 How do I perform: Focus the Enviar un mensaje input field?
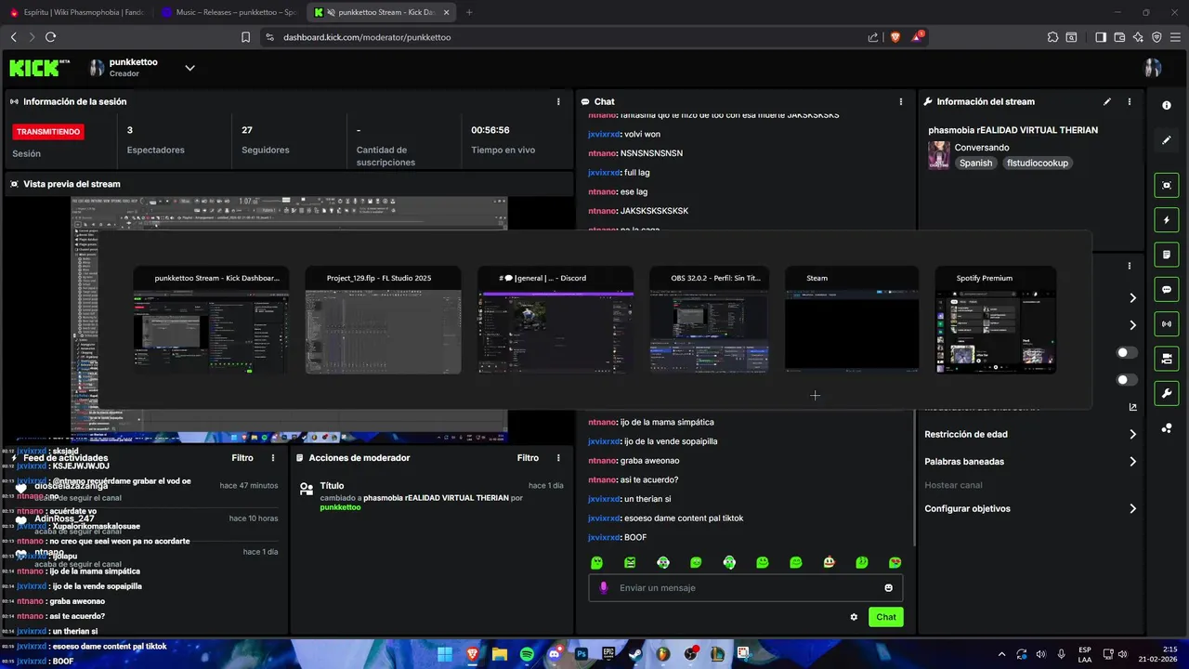click(745, 587)
